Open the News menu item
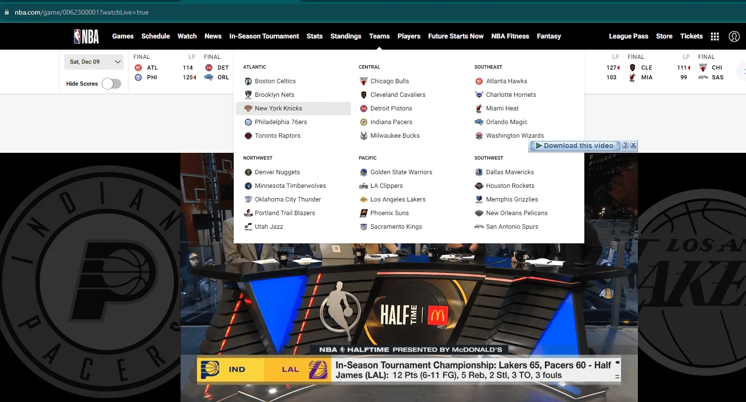 213,36
